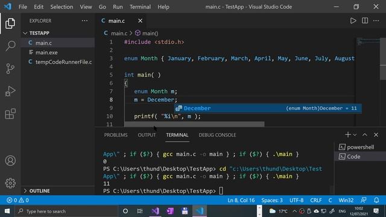The image size is (386, 217).
Task: Open Explorer Views and More Actions ellipsis
Action: (x=84, y=20)
